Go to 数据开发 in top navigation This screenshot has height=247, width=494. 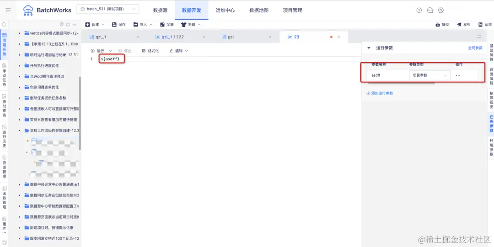tap(192, 10)
